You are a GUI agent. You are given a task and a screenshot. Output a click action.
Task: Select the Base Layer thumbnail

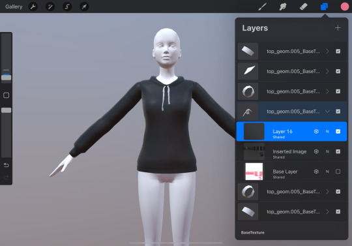pos(254,172)
